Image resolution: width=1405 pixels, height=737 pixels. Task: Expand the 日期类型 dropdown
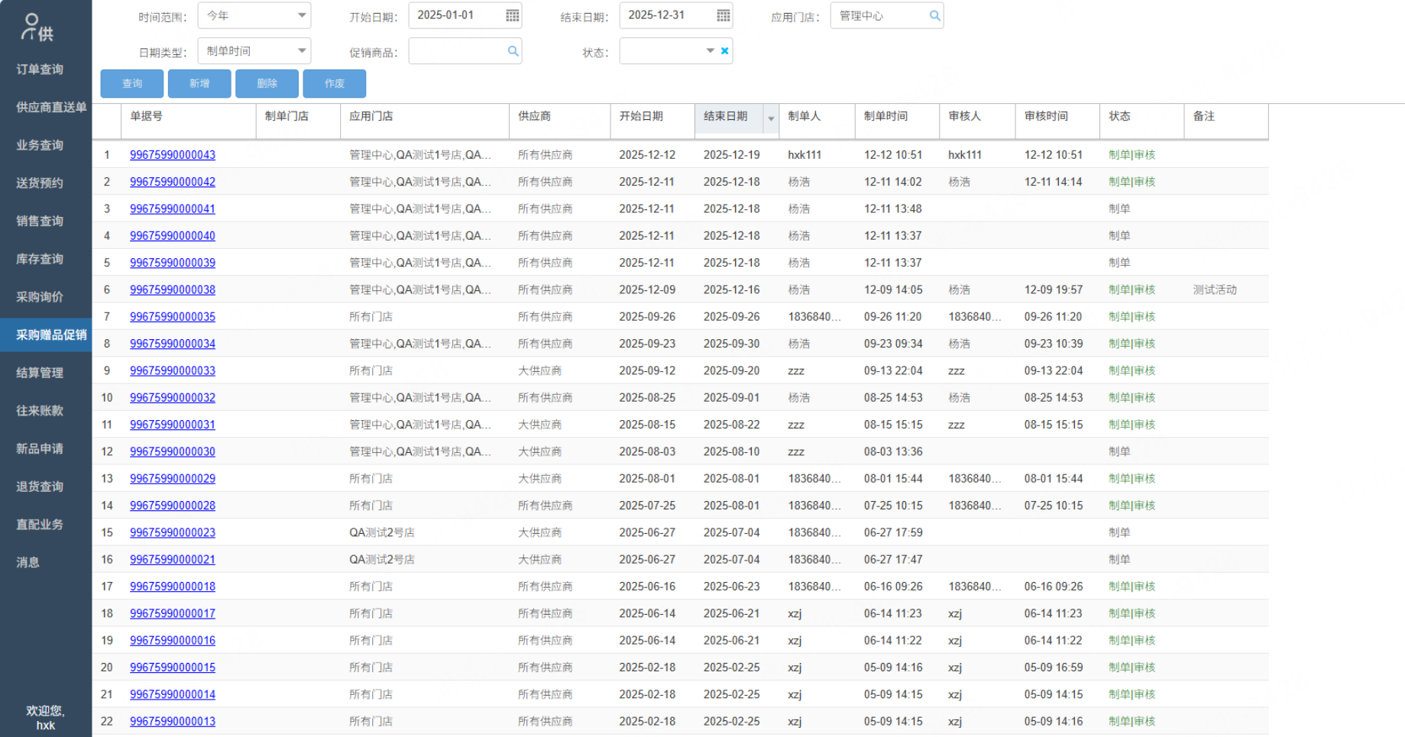[302, 51]
